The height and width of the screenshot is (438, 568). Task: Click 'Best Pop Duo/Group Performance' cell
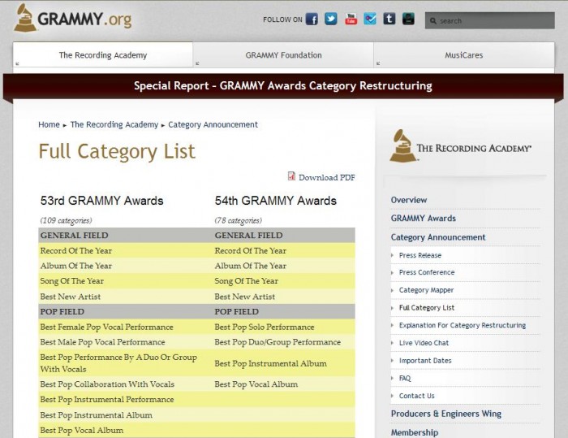(278, 342)
